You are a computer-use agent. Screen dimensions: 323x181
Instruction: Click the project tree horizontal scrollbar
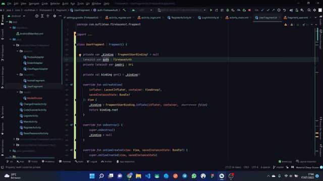point(30,157)
